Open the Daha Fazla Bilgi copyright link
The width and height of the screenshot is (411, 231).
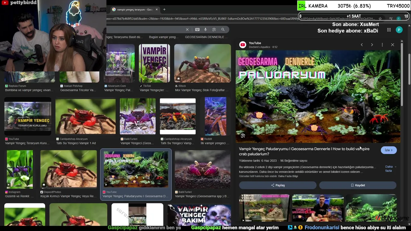coord(288,176)
